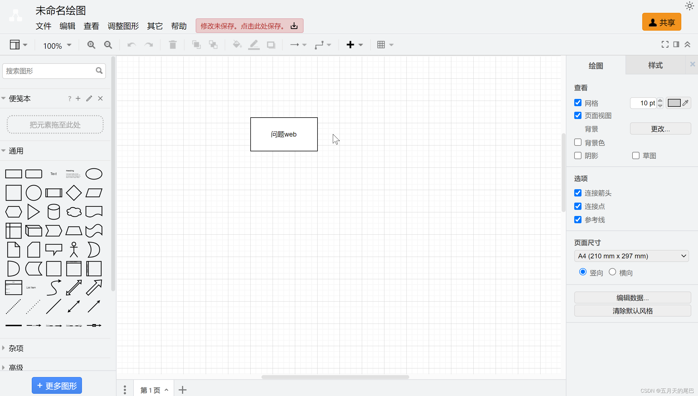Click the zoom out magnifier icon
The image size is (698, 396).
108,45
